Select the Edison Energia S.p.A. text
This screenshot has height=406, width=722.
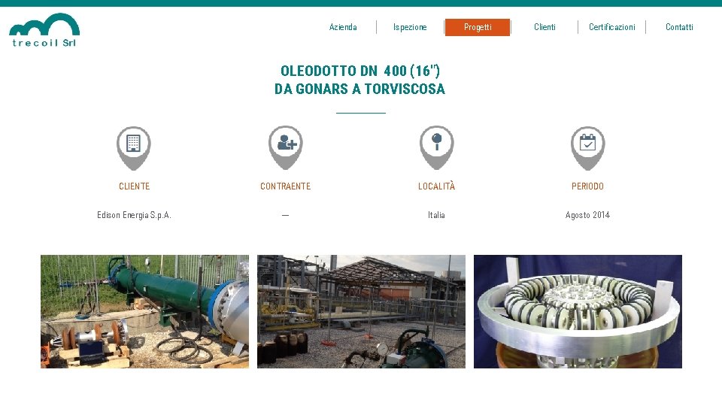(x=134, y=215)
